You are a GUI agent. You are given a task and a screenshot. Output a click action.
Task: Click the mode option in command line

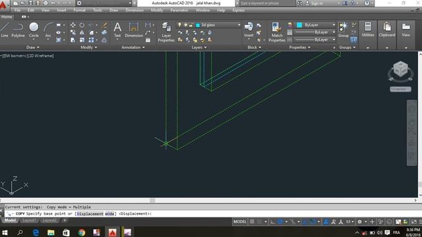coord(109,213)
